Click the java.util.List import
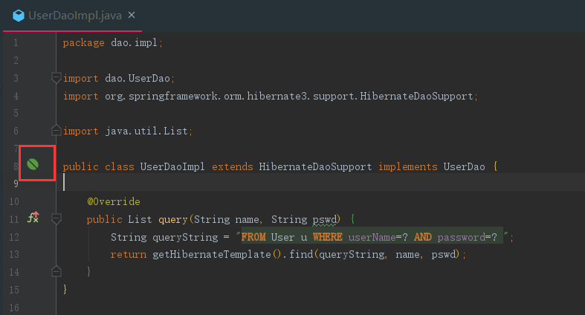The width and height of the screenshot is (585, 315). pyautogui.click(x=128, y=131)
